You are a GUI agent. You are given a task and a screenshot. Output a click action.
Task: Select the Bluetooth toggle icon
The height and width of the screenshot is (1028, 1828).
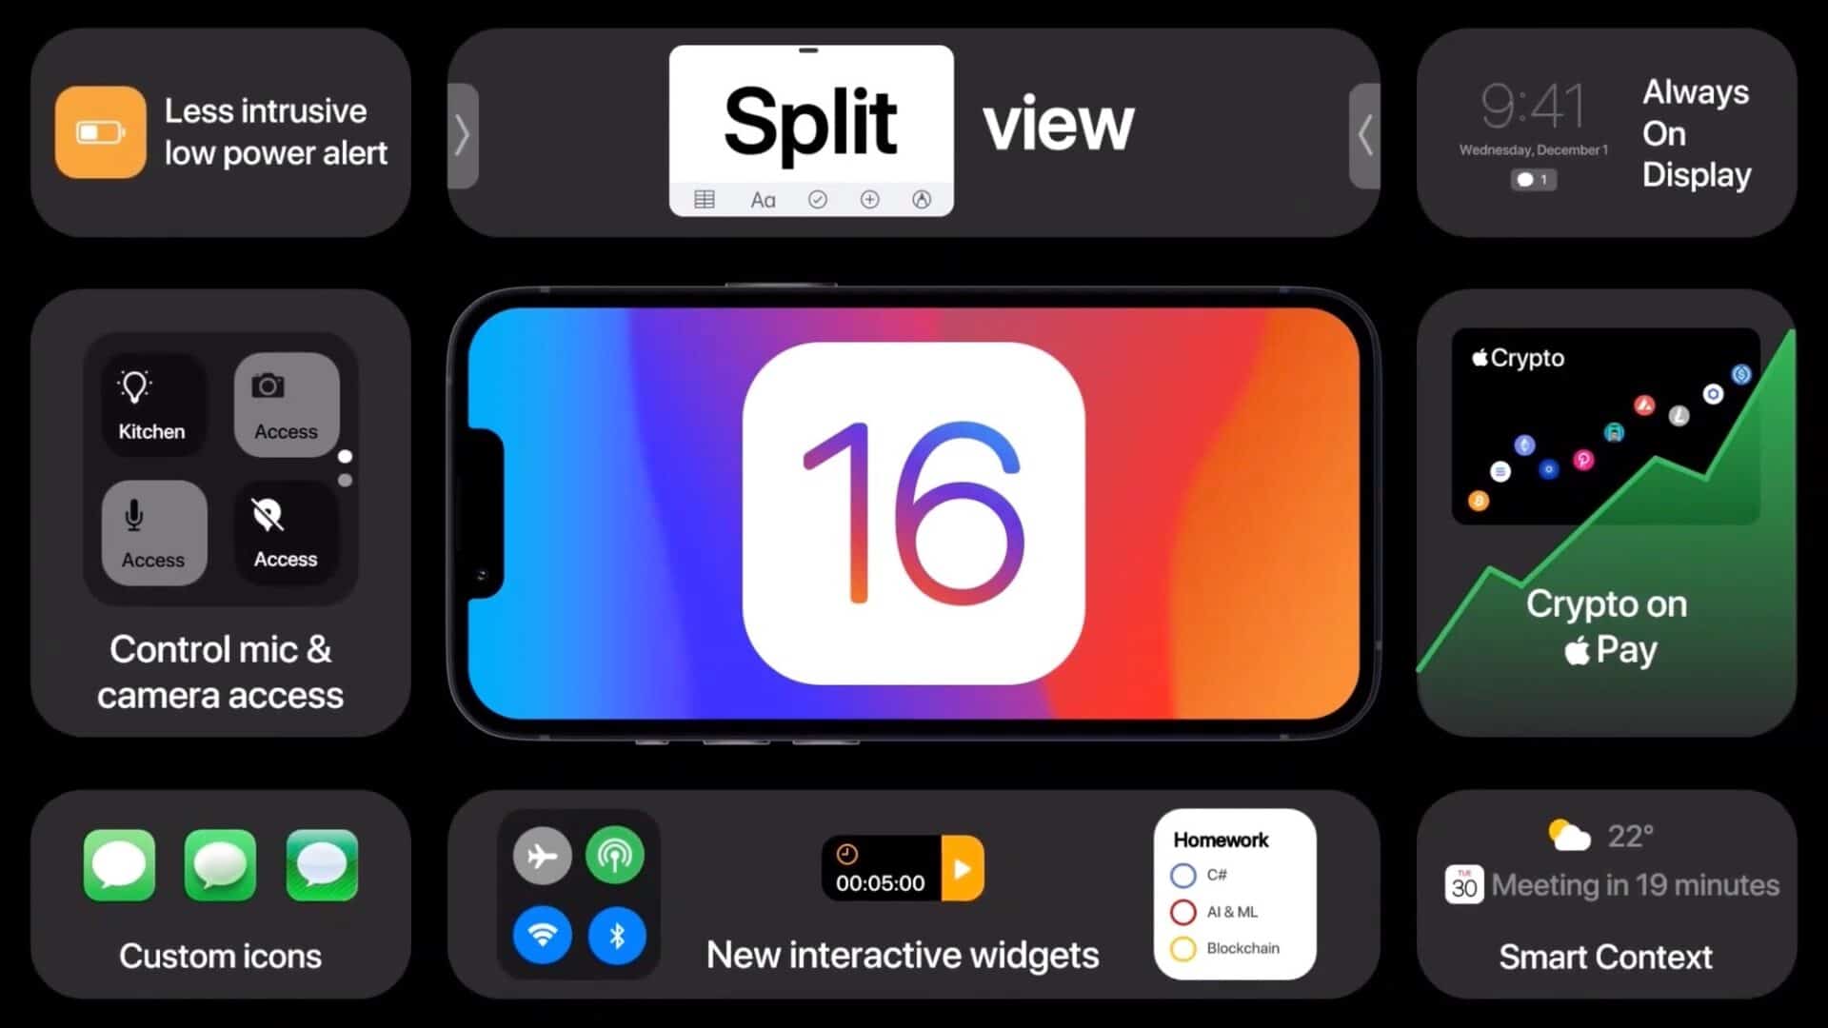[616, 934]
